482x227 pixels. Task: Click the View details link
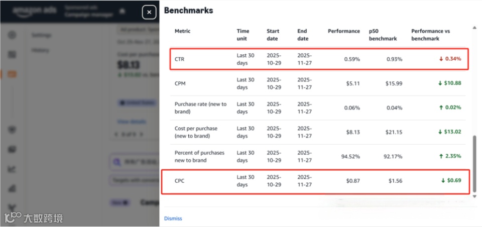[132, 122]
